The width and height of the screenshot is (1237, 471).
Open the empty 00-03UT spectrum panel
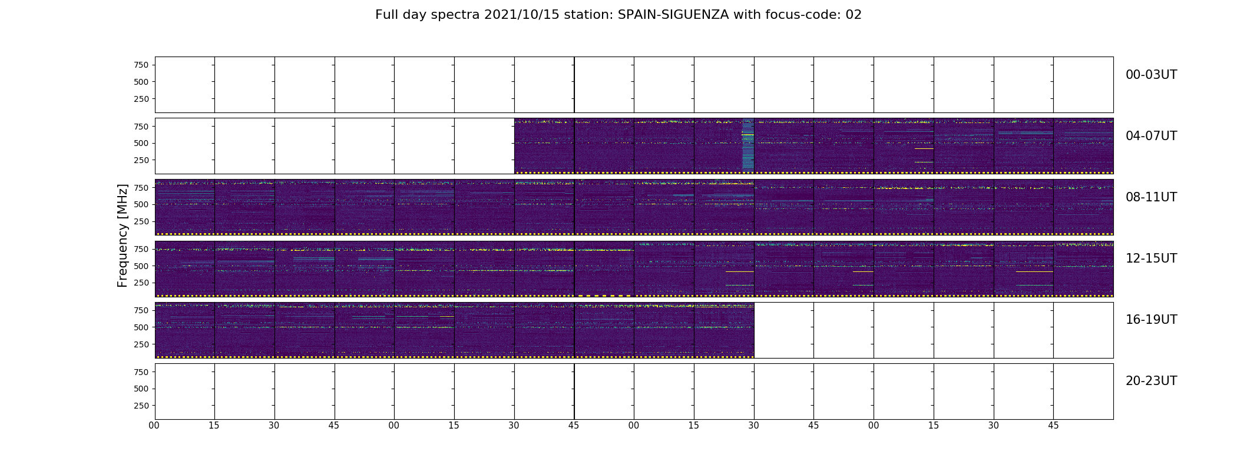tap(634, 85)
